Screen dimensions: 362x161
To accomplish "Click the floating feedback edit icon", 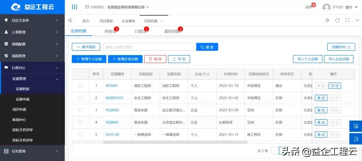I will point(356,126).
